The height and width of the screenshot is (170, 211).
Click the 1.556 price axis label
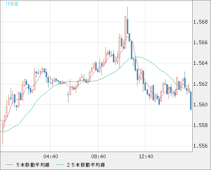200,146
